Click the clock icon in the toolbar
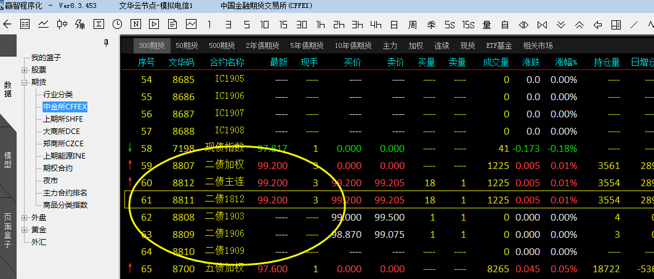The height and width of the screenshot is (279, 654). tap(117, 24)
